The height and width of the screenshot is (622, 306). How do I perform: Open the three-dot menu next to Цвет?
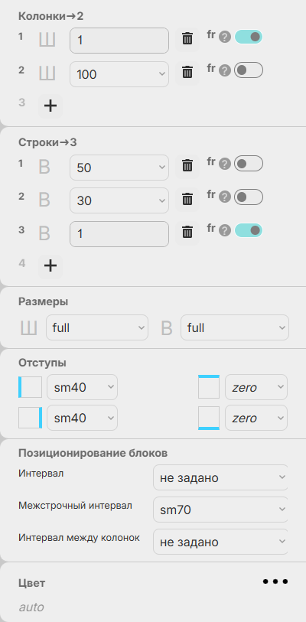275,582
